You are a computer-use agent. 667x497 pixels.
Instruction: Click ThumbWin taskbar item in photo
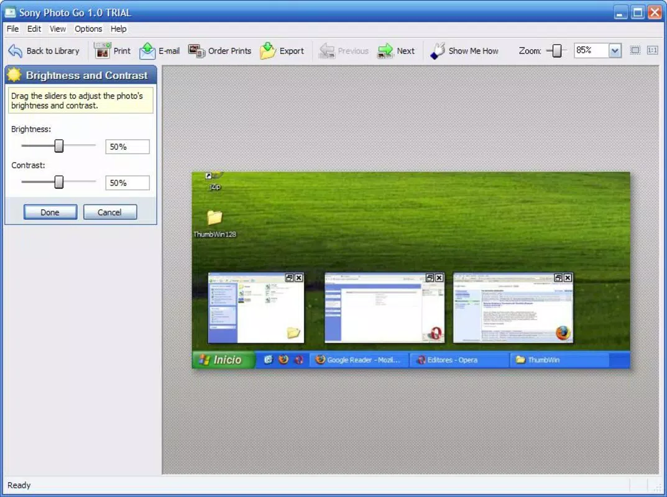coord(559,360)
